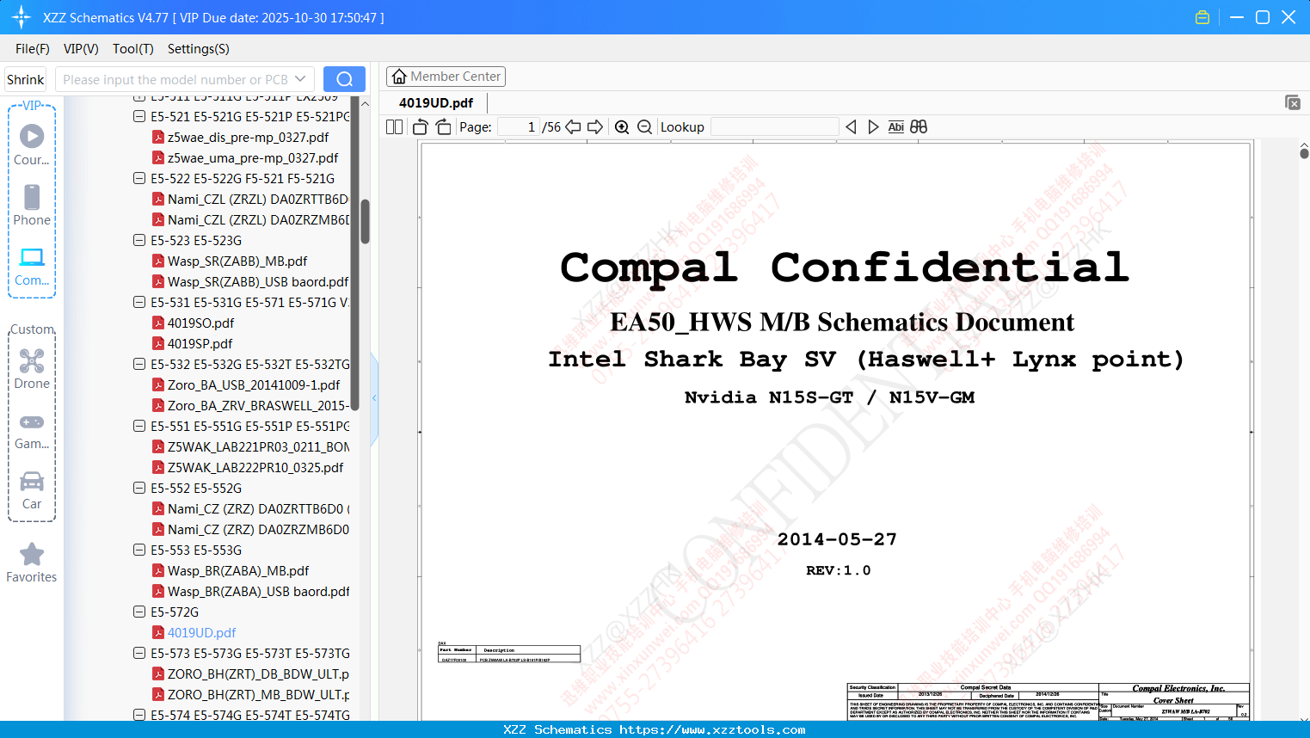Open the Drone category in sidebar
The image size is (1310, 738).
(32, 368)
